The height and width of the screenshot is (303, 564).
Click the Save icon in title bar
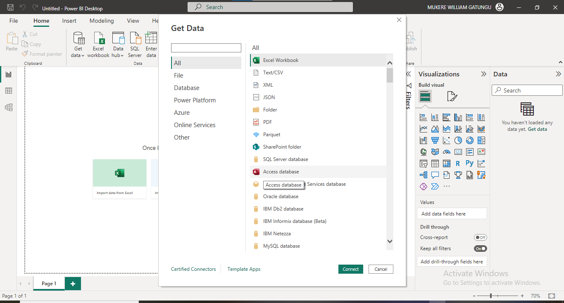click(10, 7)
